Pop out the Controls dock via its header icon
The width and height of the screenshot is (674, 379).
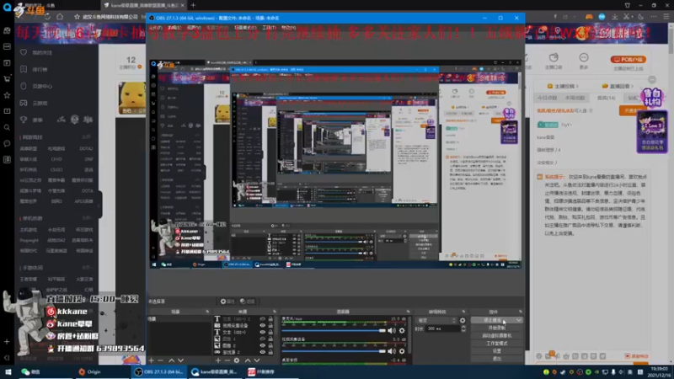pos(520,312)
